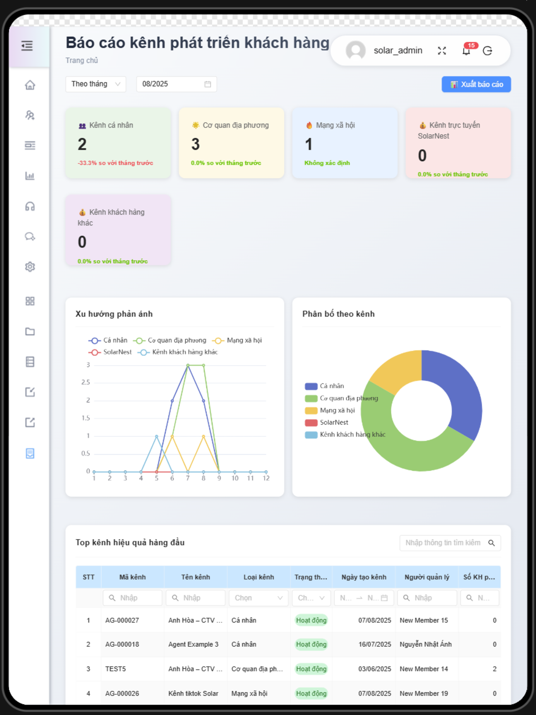
Task: Open the folder icon in the sidebar
Action: 30,331
